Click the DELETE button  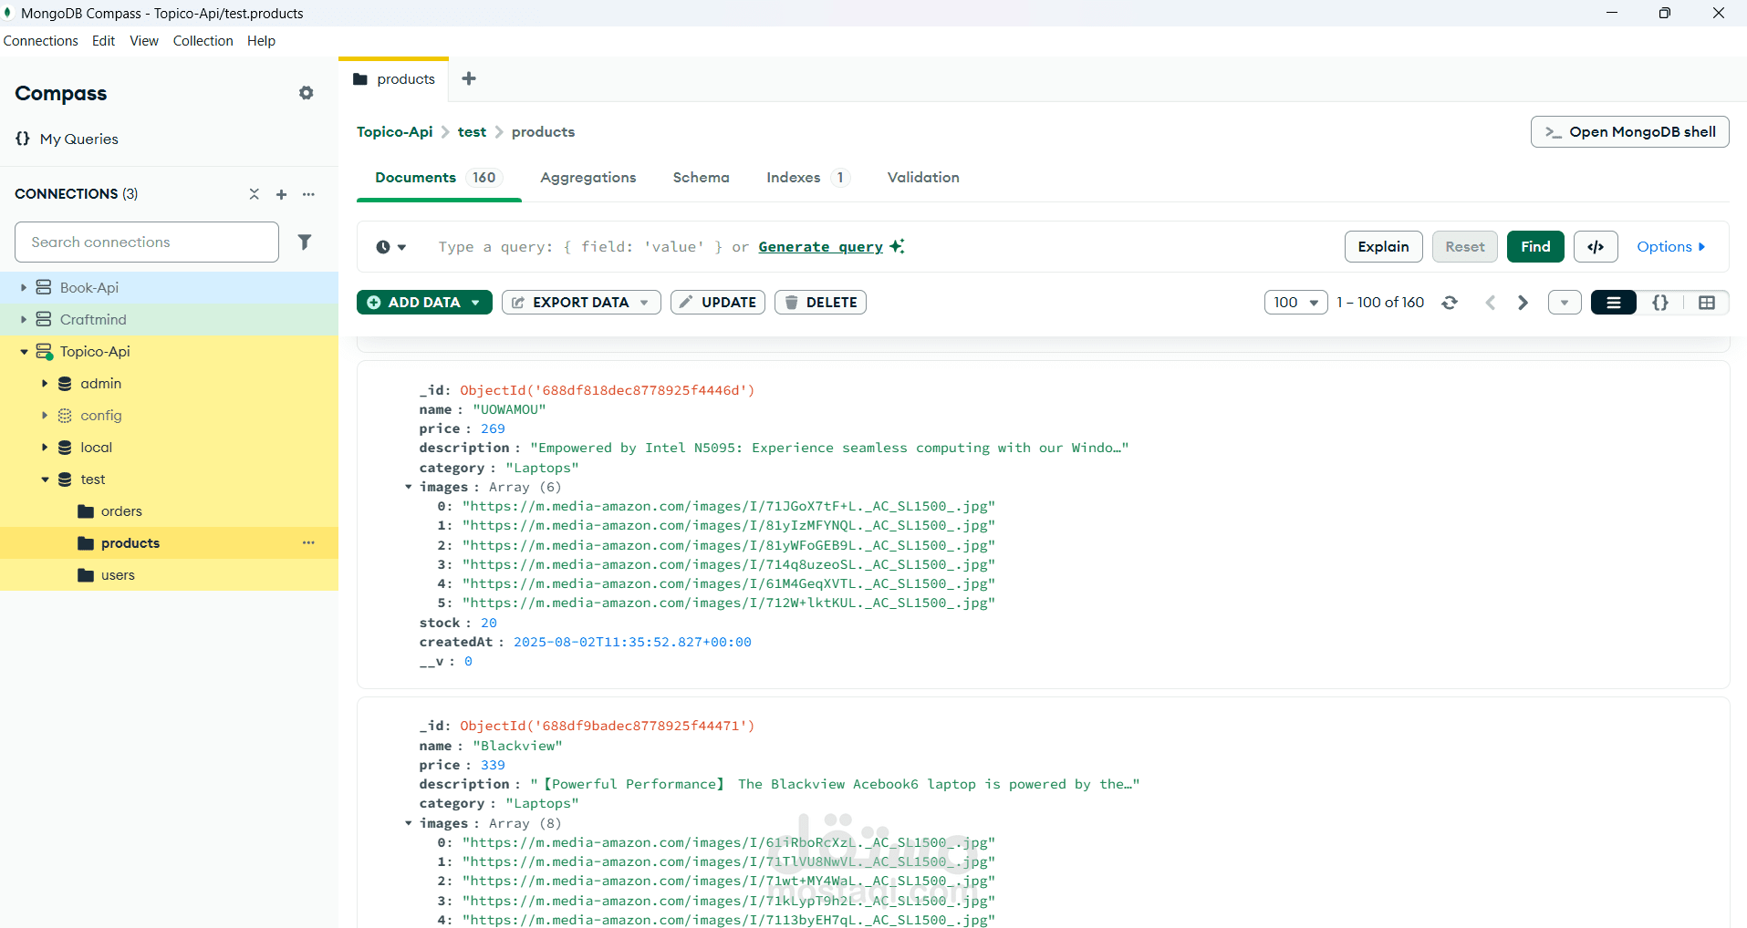tap(820, 303)
